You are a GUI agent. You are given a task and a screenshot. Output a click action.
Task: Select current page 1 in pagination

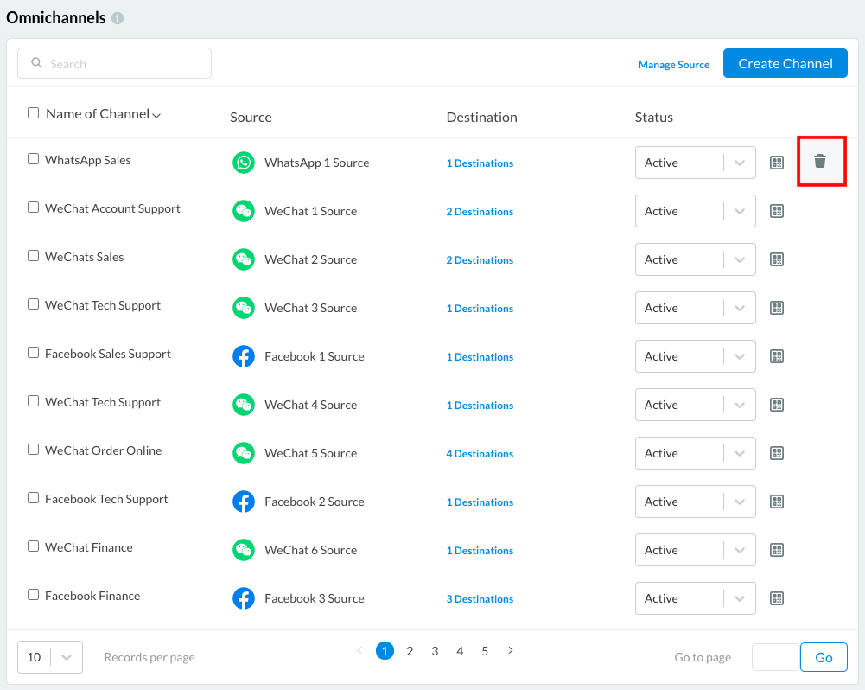coord(385,651)
